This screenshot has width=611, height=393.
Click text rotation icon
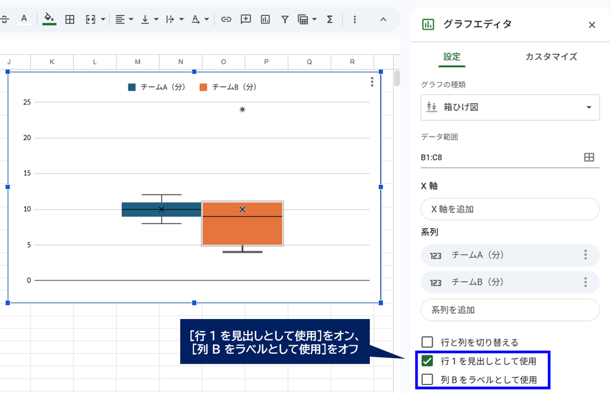click(196, 19)
